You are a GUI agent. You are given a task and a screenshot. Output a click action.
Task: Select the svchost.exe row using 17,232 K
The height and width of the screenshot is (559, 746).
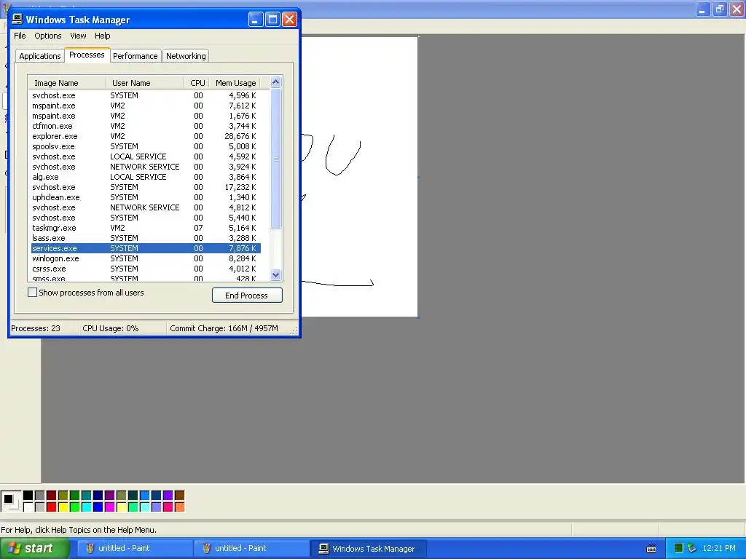[146, 187]
